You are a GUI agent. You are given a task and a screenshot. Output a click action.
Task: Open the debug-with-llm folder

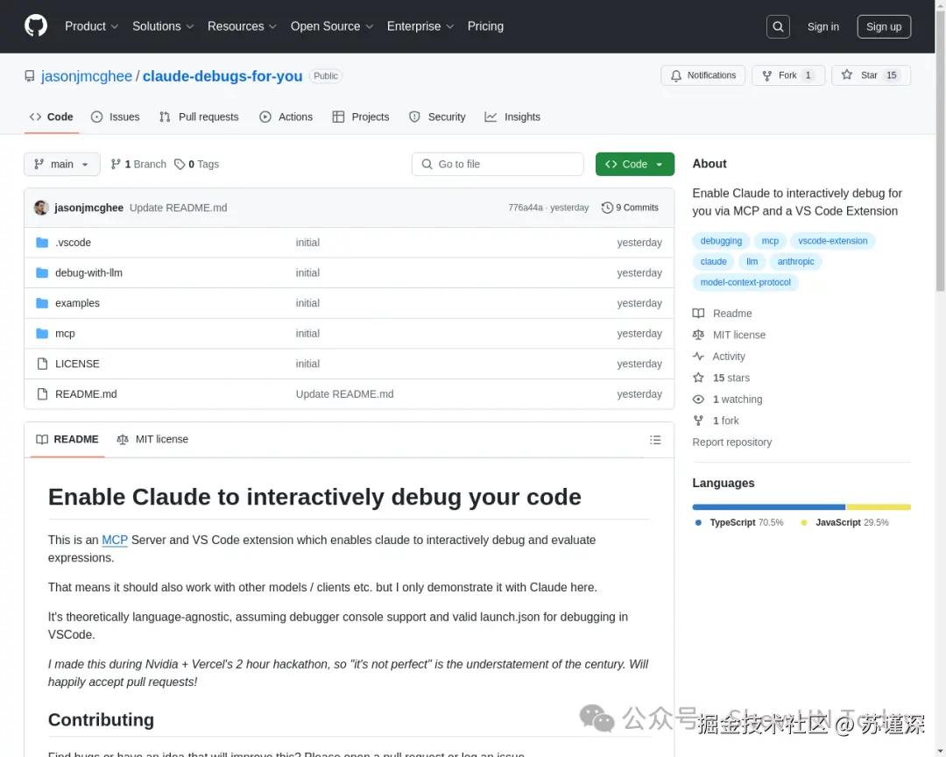pyautogui.click(x=88, y=272)
